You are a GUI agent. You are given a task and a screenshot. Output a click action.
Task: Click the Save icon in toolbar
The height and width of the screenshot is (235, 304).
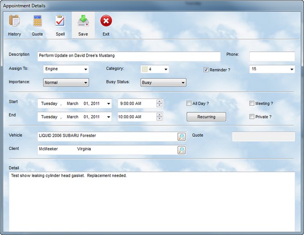83,22
